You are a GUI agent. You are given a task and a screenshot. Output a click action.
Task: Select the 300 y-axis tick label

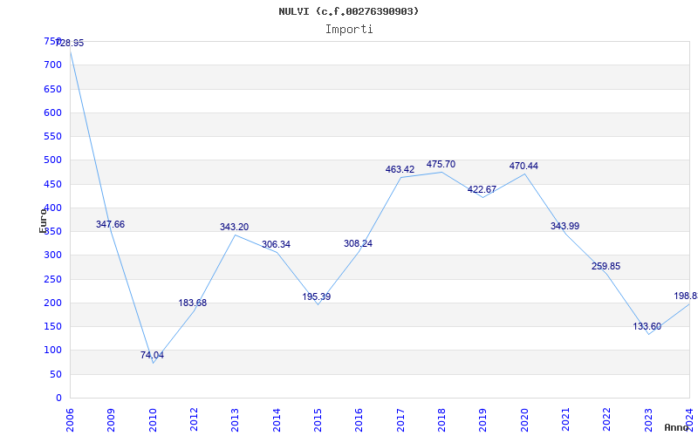(52, 255)
